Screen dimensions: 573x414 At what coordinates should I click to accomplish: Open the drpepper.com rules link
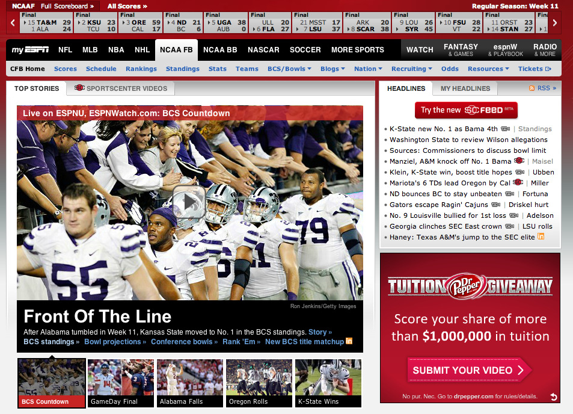[x=474, y=397]
